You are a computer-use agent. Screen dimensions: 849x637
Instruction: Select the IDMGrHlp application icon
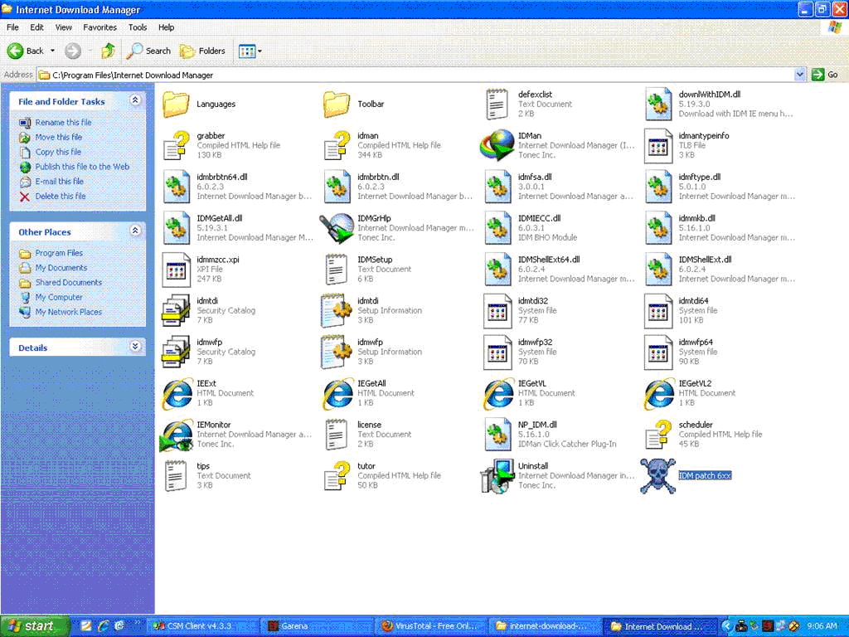click(337, 228)
